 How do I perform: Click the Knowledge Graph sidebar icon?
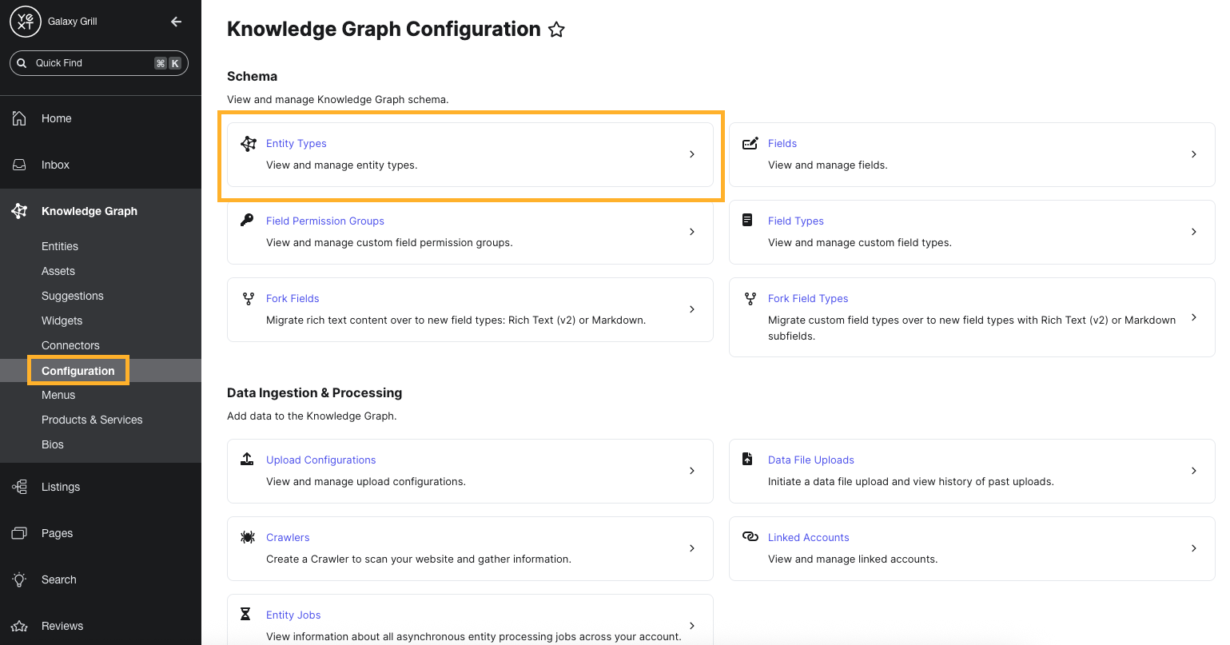coord(18,211)
